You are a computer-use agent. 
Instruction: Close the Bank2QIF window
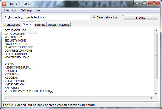click(x=154, y=3)
